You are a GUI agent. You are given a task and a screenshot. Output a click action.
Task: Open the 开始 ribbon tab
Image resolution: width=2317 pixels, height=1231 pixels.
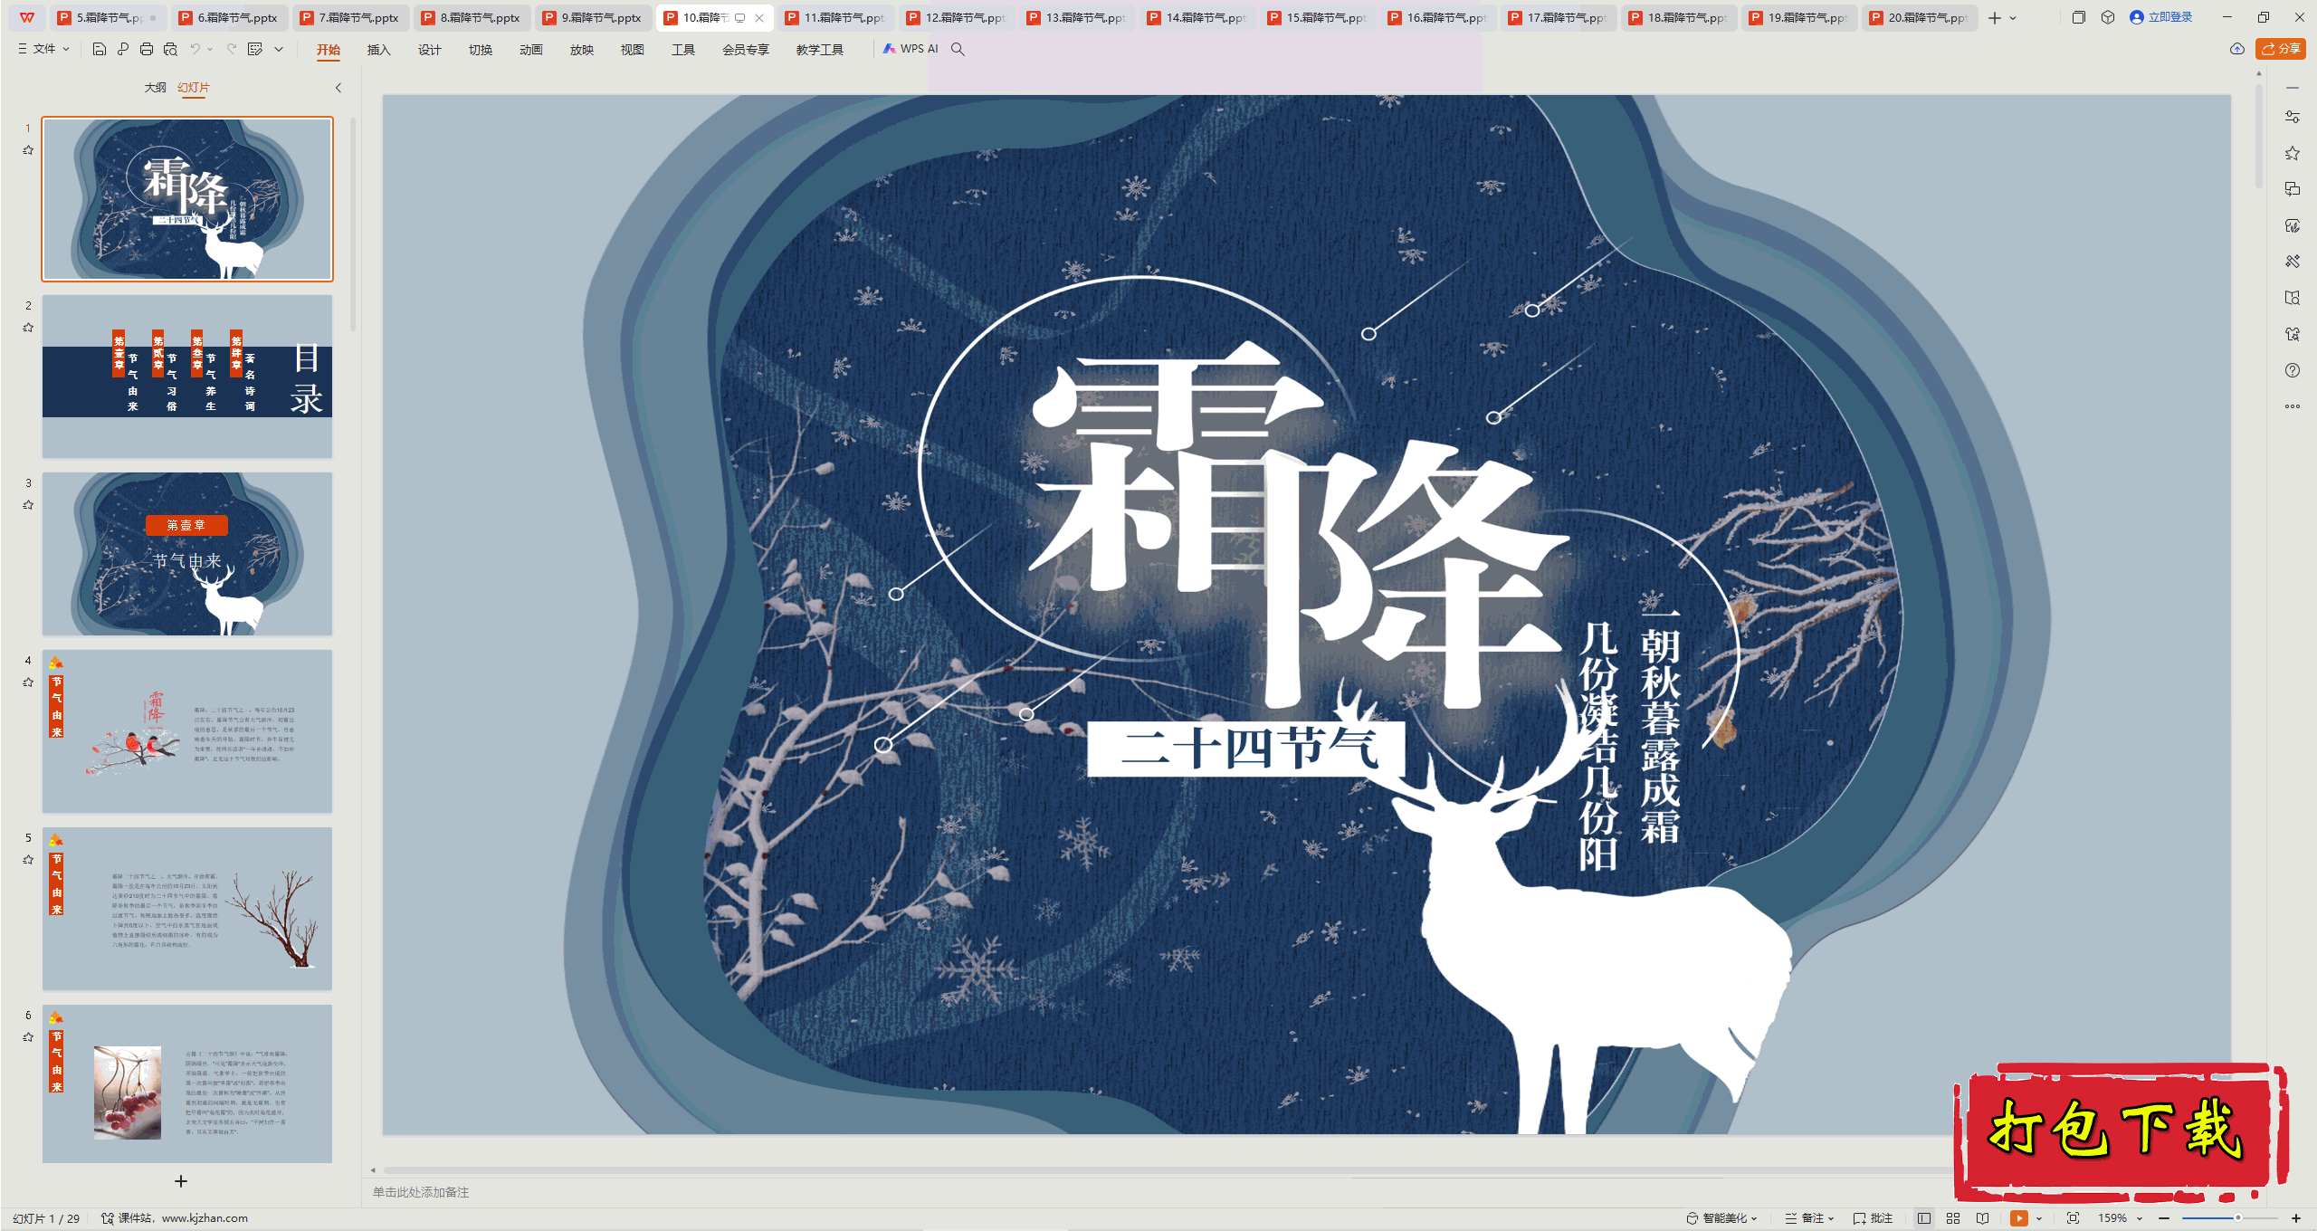pos(329,50)
